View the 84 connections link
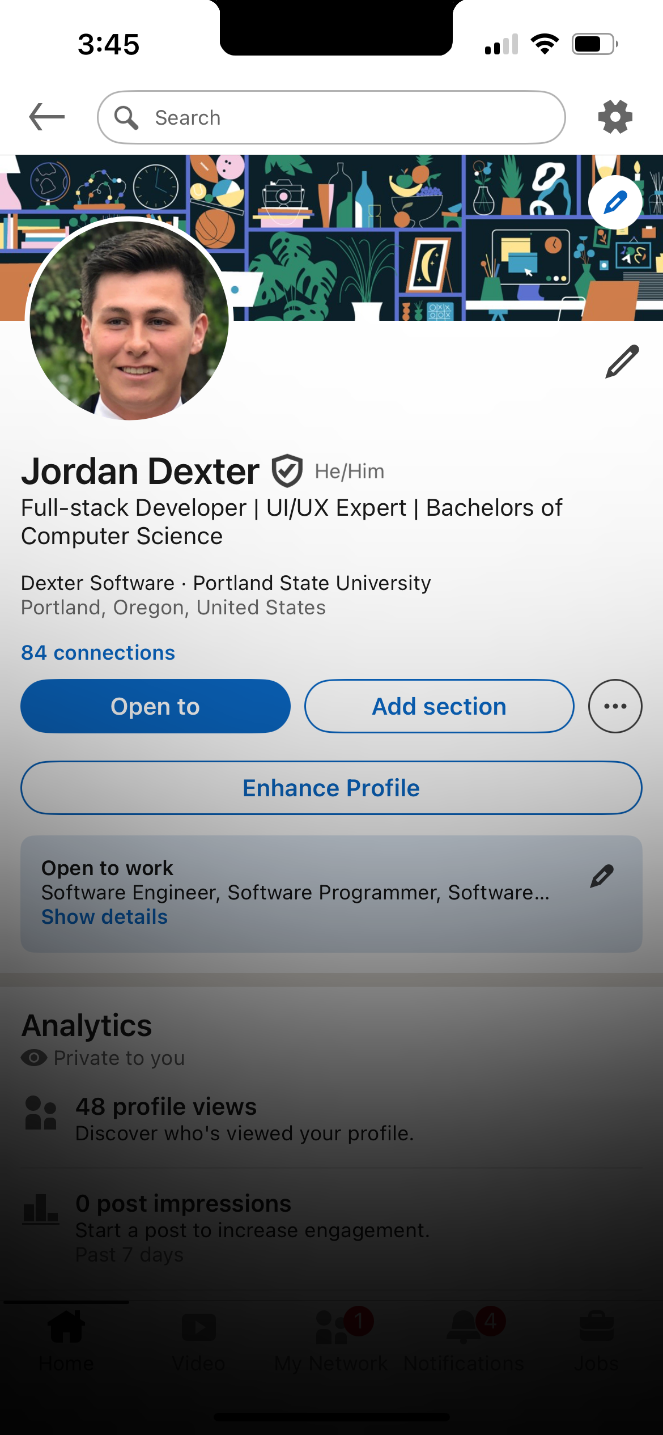This screenshot has height=1435, width=663. [x=98, y=653]
